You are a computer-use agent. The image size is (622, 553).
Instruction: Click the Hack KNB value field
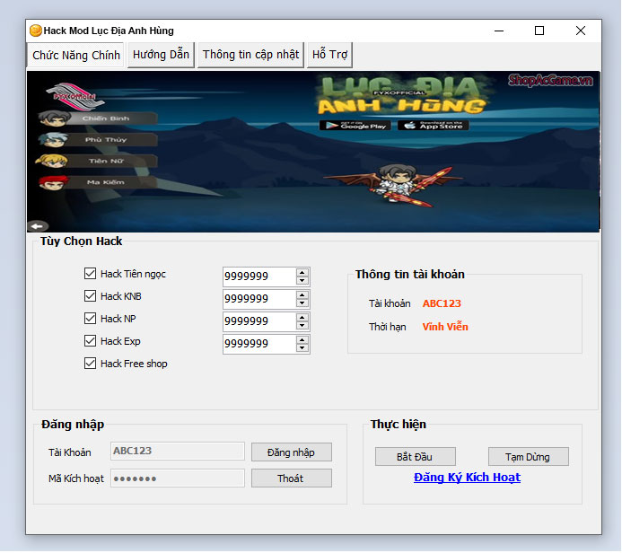[x=259, y=299]
